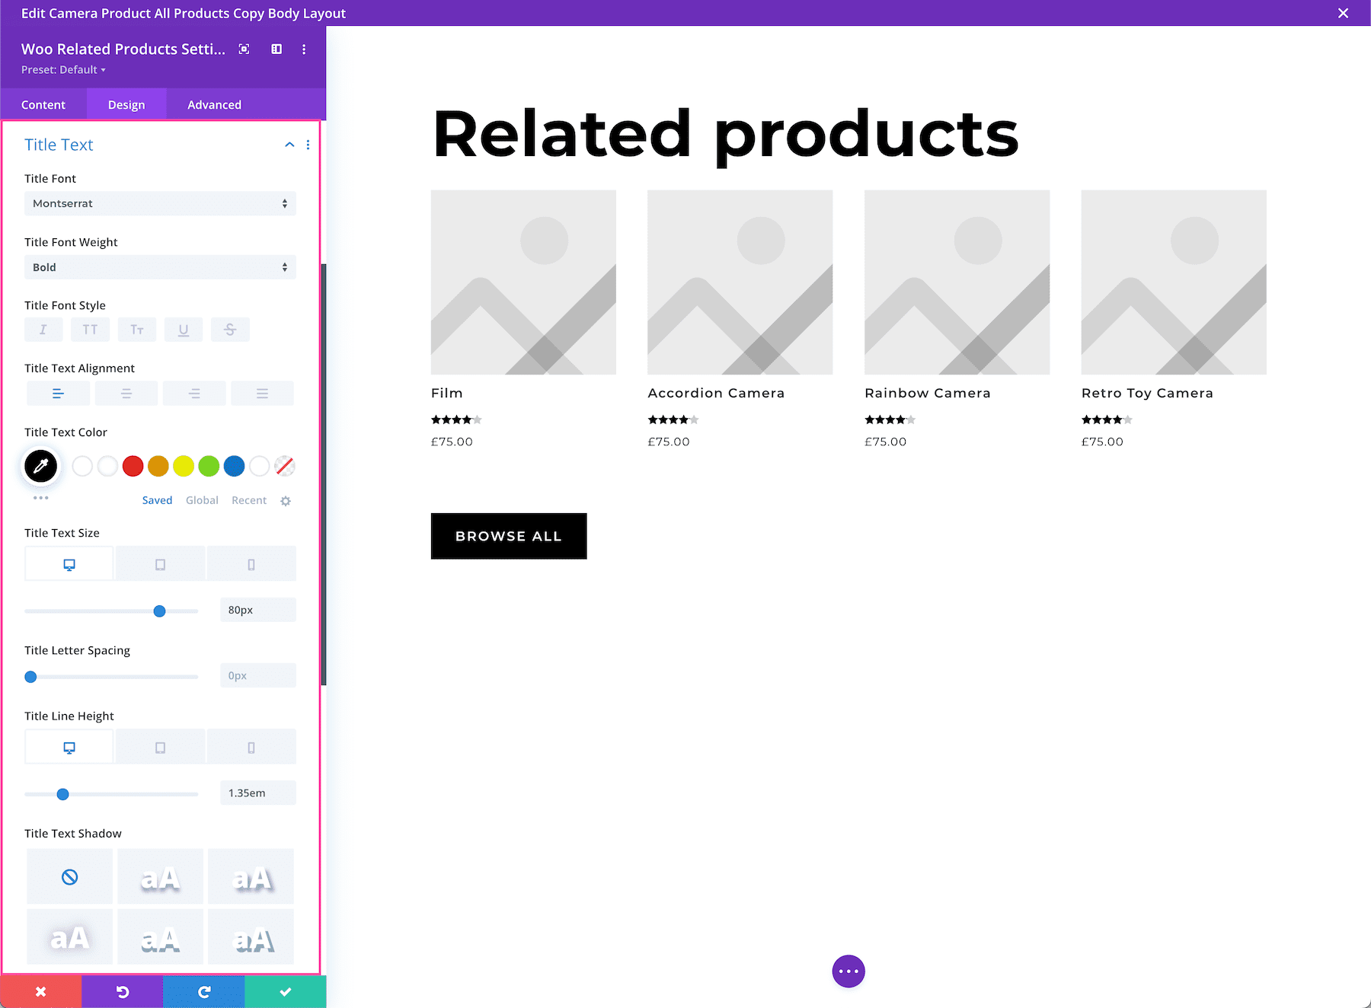Open the Advanced tab
The image size is (1371, 1008).
pyautogui.click(x=214, y=104)
